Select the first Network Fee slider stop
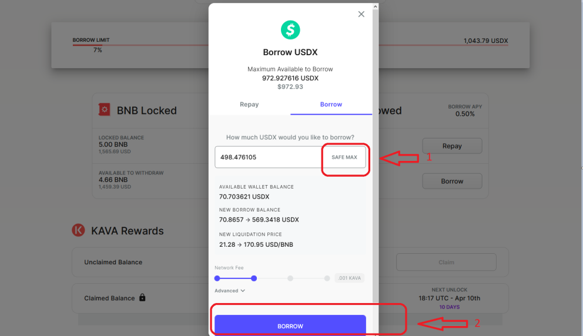This screenshot has width=583, height=336. (x=217, y=278)
